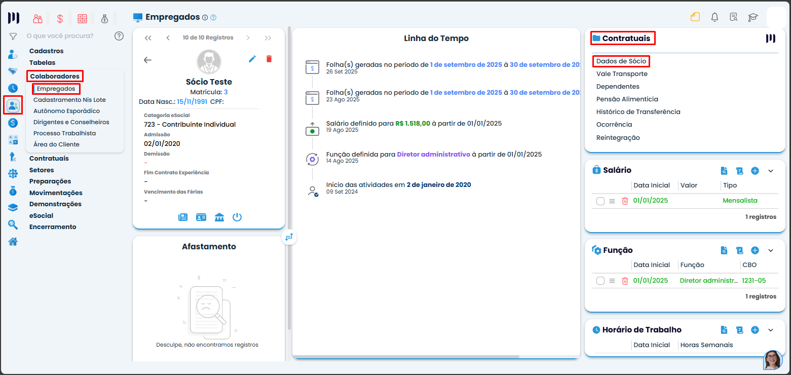Delete the Diretor administrativo Função row

coord(625,281)
